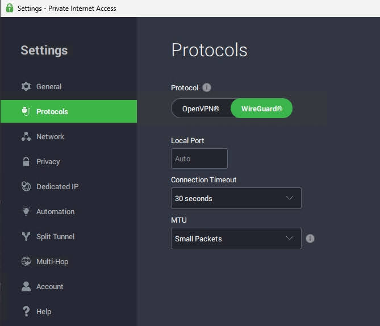The height and width of the screenshot is (326, 380).
Task: Click the Multi-Hop globe icon
Action: pos(26,261)
